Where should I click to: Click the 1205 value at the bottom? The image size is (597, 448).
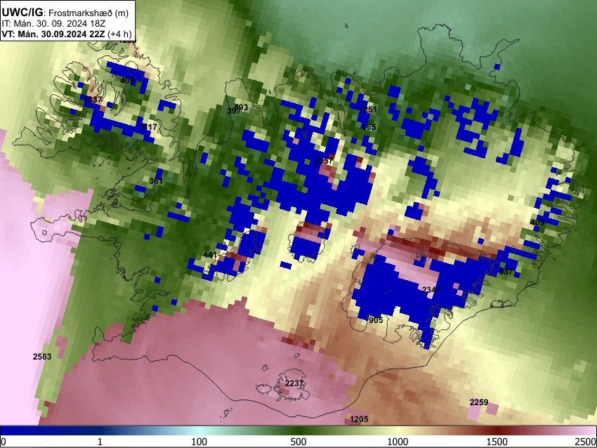[x=359, y=419]
